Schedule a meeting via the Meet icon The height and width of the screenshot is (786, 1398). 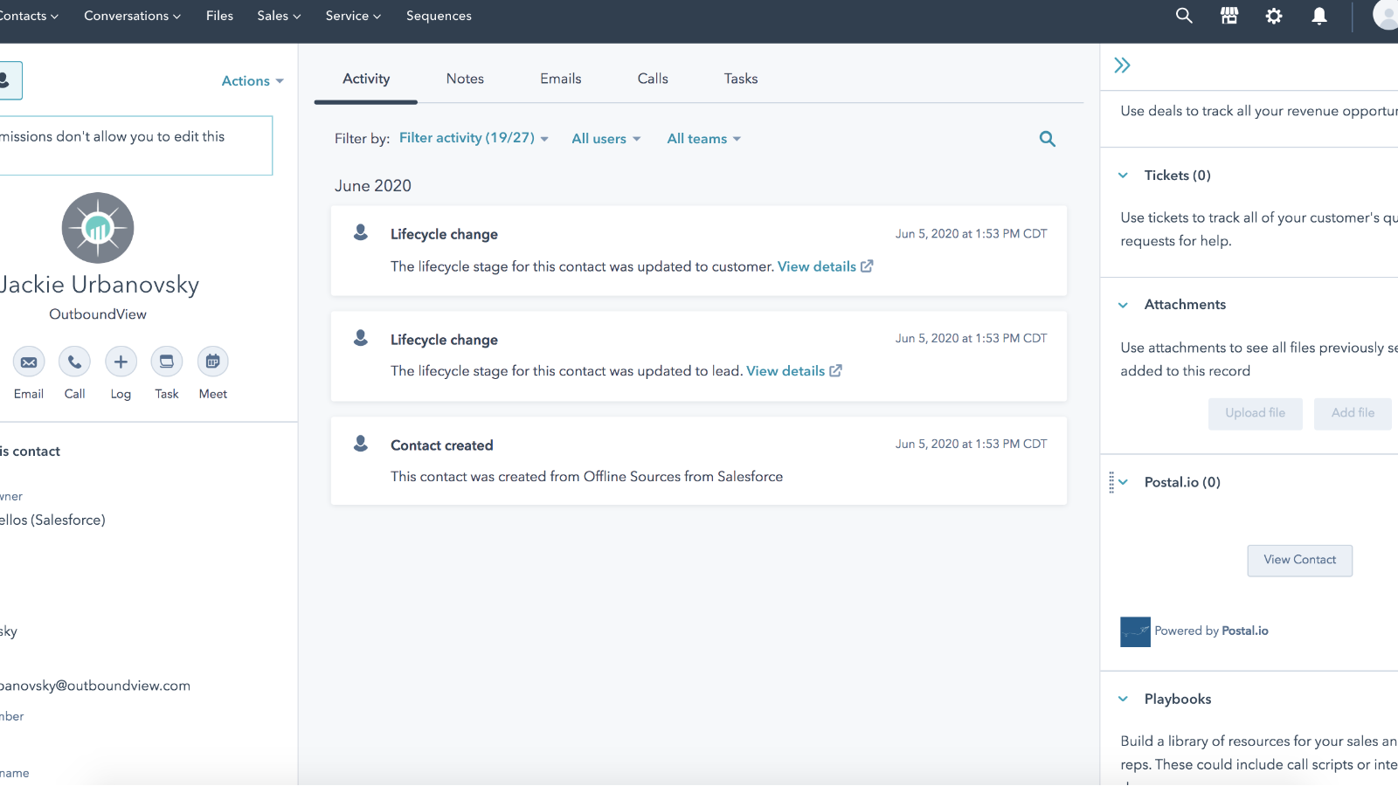[x=212, y=361]
